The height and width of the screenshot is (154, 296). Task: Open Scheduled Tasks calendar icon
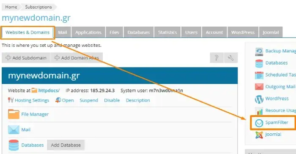click(x=259, y=76)
